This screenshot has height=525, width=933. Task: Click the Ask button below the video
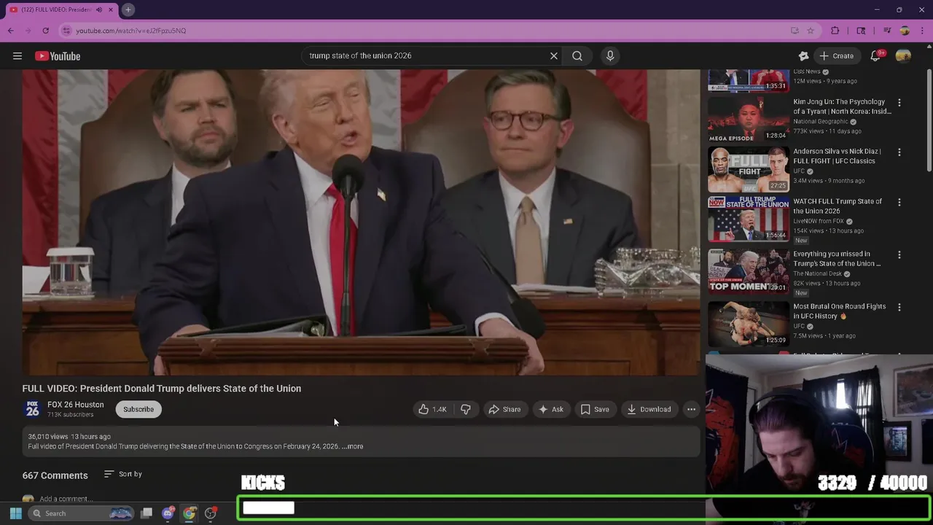[550, 409]
